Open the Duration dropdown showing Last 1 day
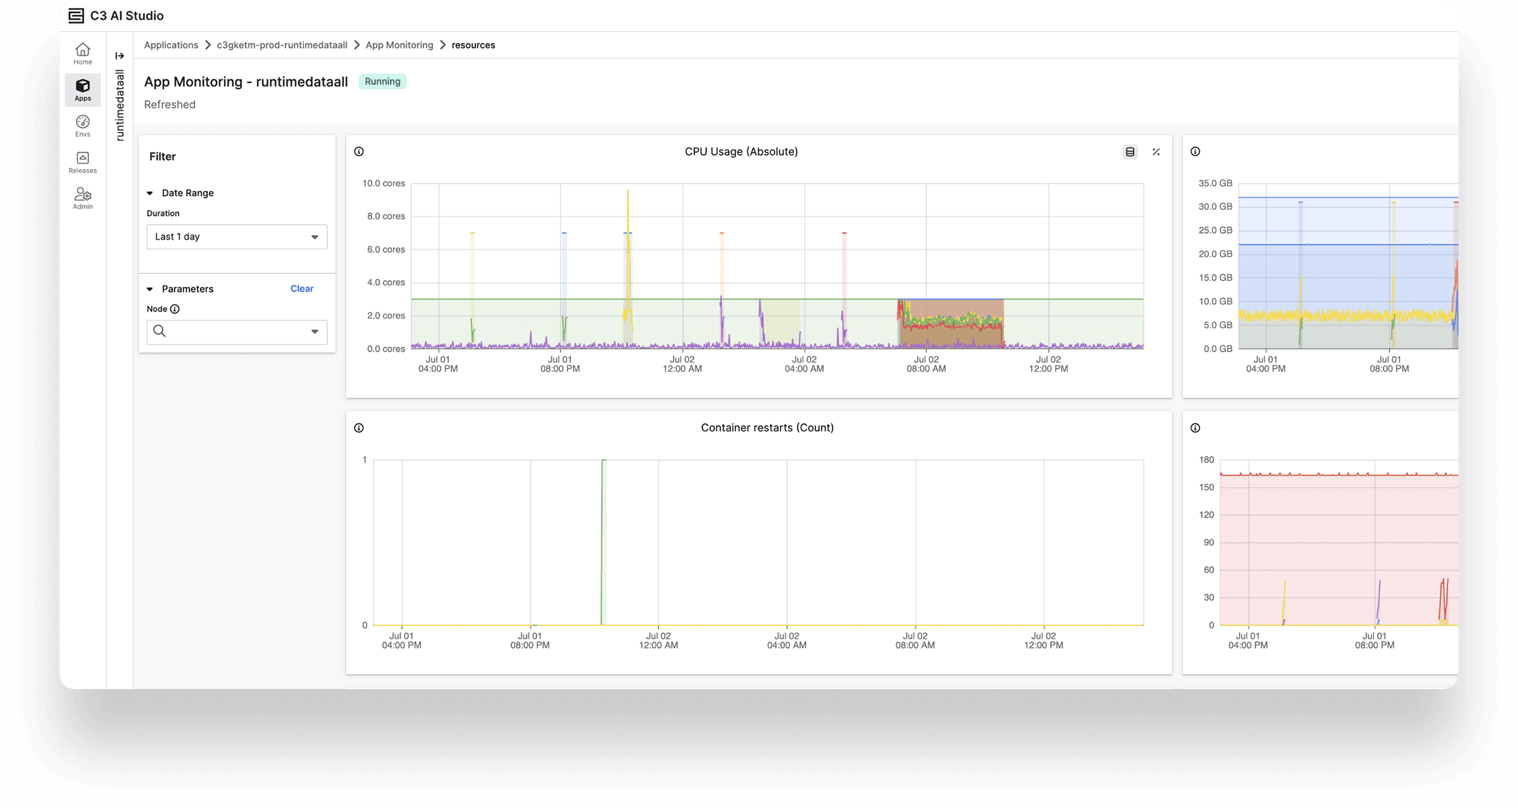This screenshot has width=1518, height=808. (237, 237)
